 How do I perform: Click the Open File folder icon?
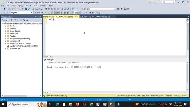coord(23,9)
